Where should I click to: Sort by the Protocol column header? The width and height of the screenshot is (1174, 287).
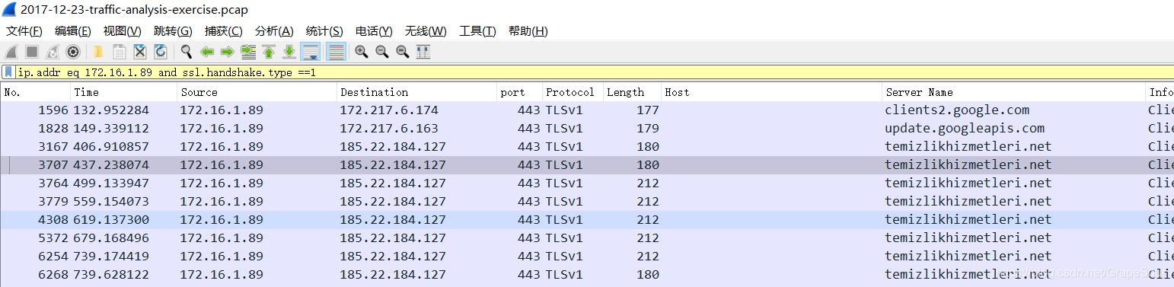[x=573, y=92]
